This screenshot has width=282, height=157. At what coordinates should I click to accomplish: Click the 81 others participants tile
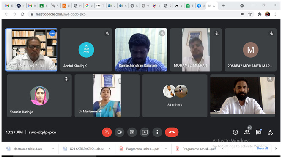tap(175, 96)
